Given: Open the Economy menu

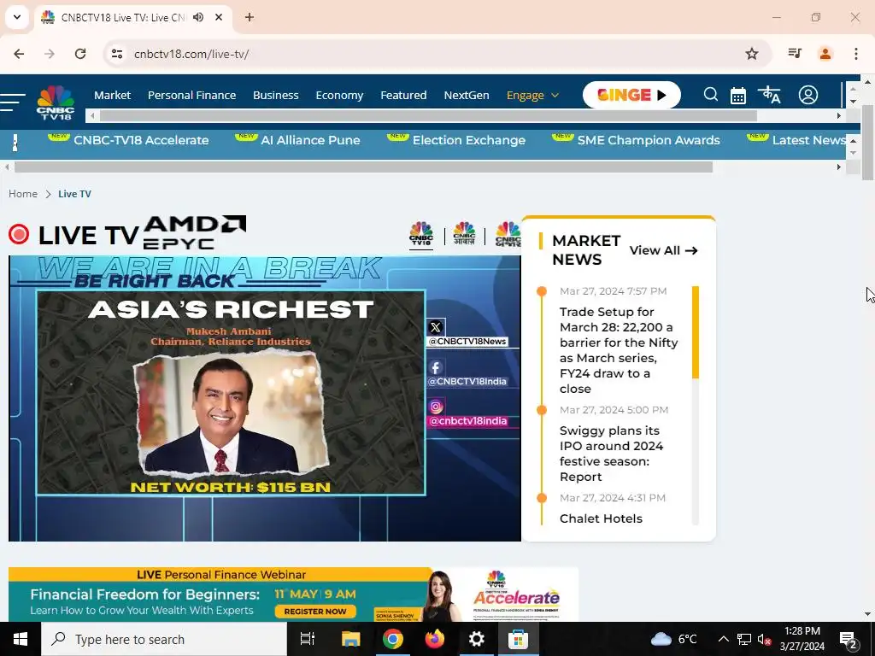Looking at the screenshot, I should click(339, 96).
